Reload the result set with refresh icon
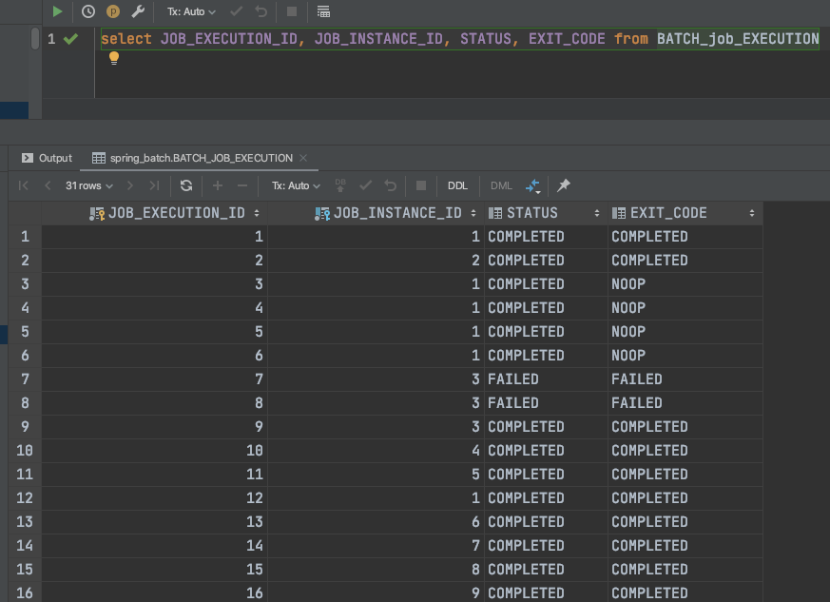The width and height of the screenshot is (830, 602). point(186,185)
